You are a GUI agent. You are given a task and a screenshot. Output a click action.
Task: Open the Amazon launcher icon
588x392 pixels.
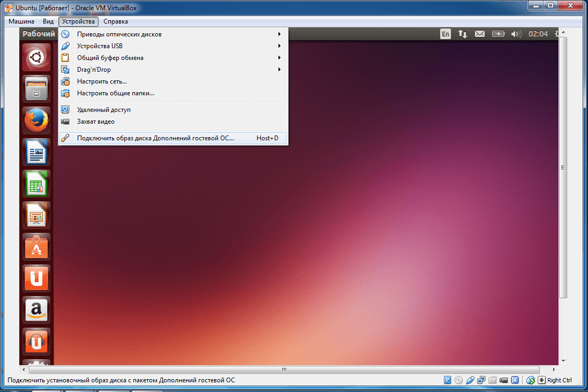coord(36,310)
